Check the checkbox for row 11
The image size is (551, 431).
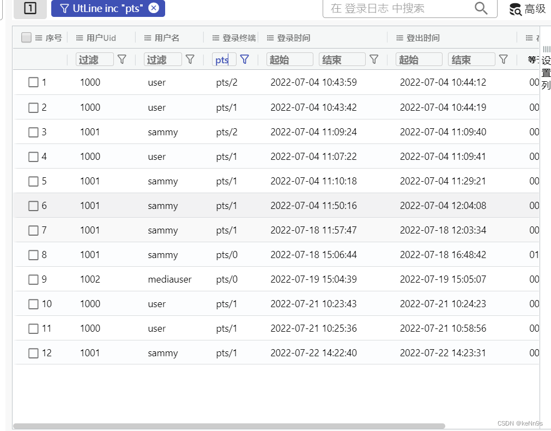(33, 328)
